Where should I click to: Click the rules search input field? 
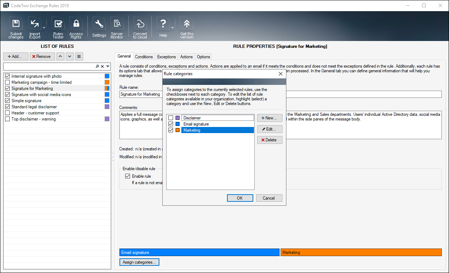(x=49, y=67)
